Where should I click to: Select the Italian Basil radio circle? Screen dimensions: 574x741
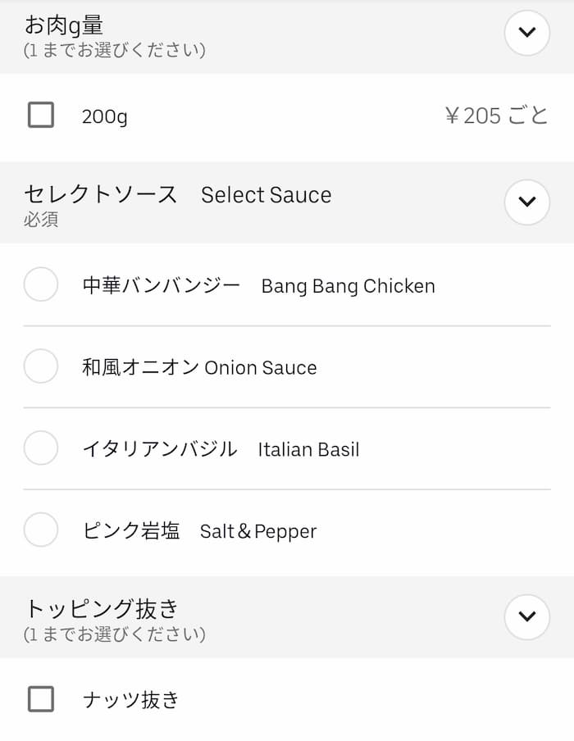[41, 448]
